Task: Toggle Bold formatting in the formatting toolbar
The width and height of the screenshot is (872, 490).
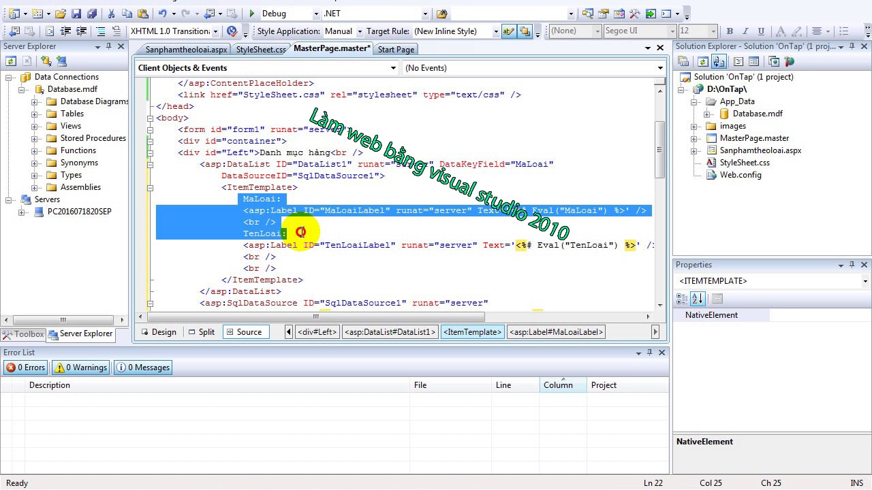Action: pos(730,31)
